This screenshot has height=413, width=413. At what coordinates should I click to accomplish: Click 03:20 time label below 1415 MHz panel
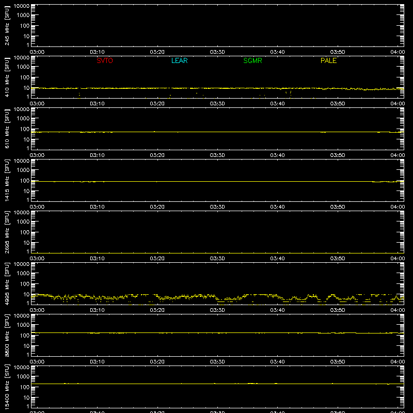click(157, 207)
